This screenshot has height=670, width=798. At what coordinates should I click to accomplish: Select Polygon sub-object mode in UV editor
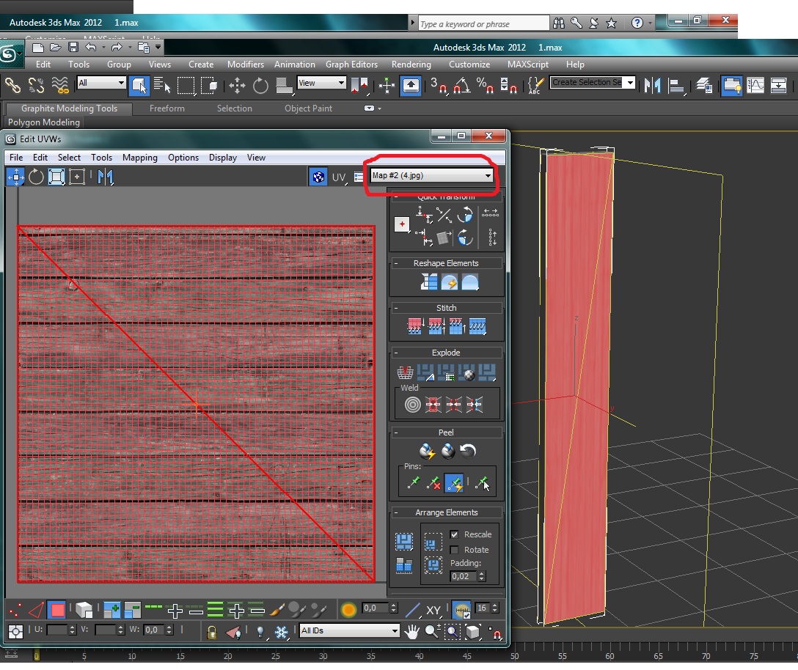[56, 609]
